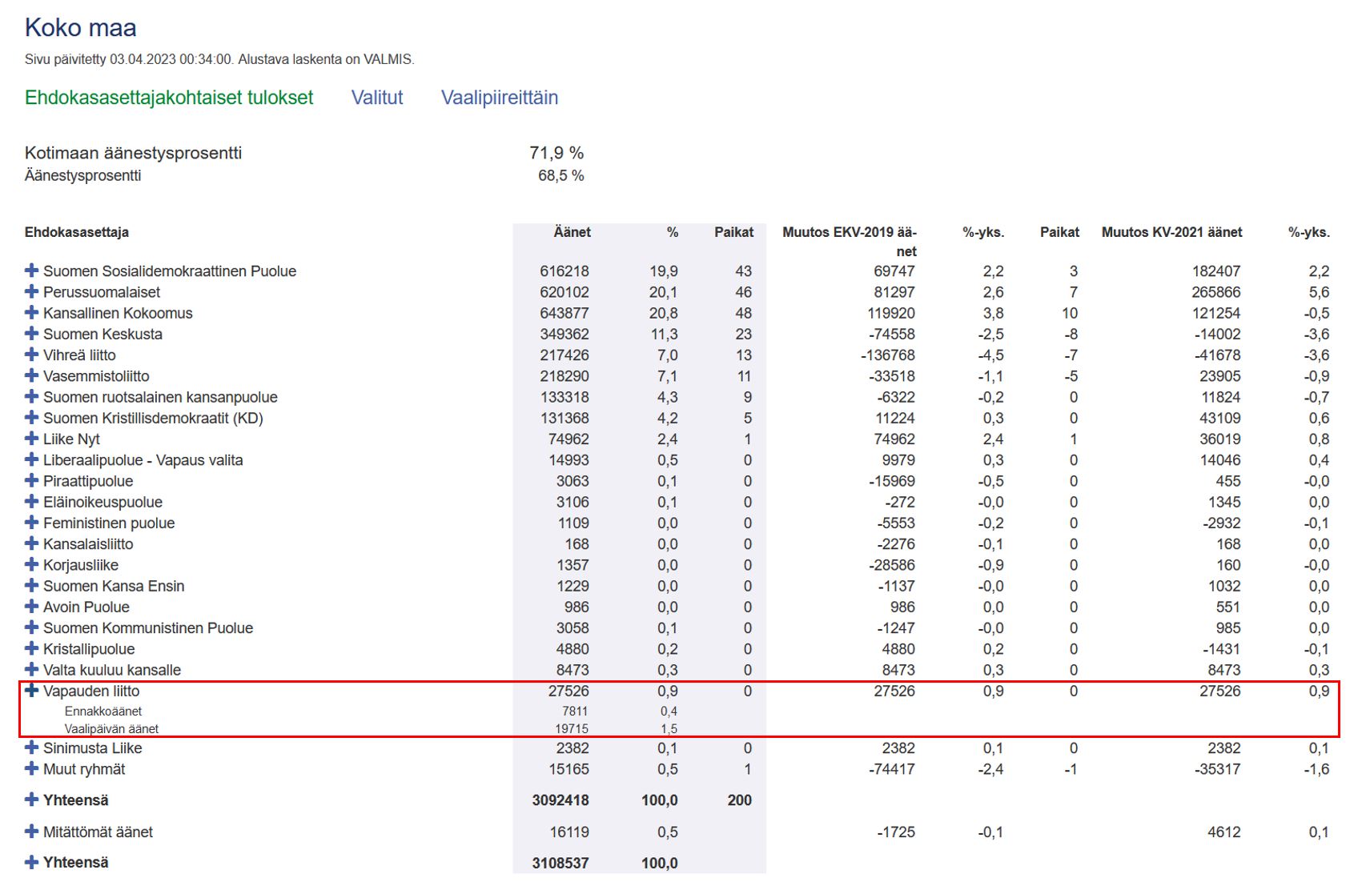Collapse Vapauden liitto plus icon

coord(31,690)
